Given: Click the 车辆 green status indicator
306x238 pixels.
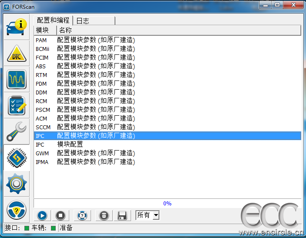Looking at the screenshot, I should pyautogui.click(x=53, y=228).
